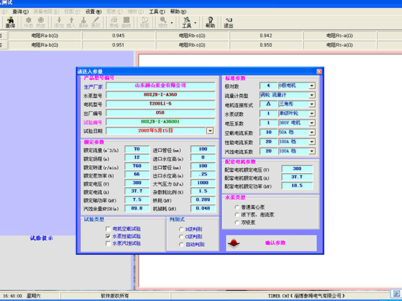Image resolution: width=402 pixels, height=301 pixels.
Task: Tick the 水泵汽蚀试验 checkbox
Action: click(x=109, y=243)
